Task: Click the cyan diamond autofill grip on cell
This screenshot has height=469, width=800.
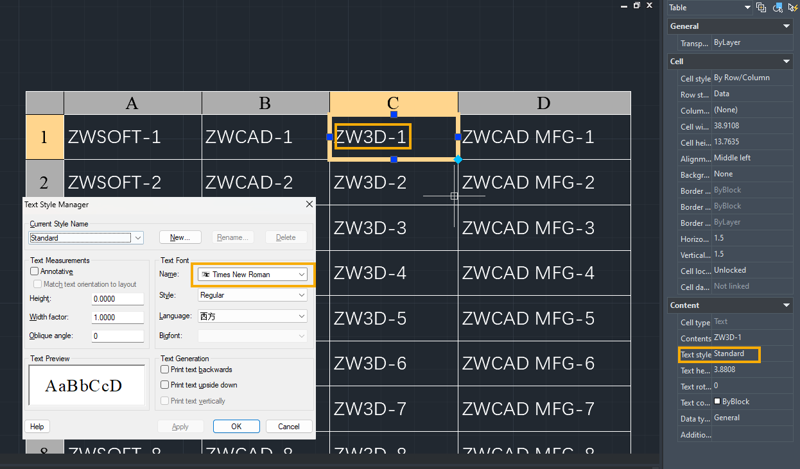Action: click(458, 159)
